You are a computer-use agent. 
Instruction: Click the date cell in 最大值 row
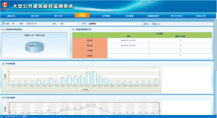(128, 41)
